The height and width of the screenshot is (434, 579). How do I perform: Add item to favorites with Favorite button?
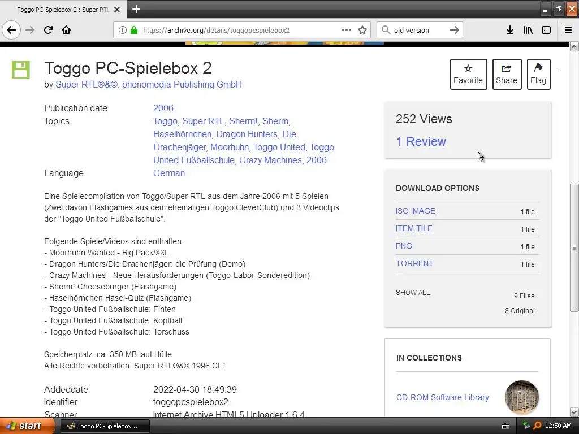pos(468,74)
